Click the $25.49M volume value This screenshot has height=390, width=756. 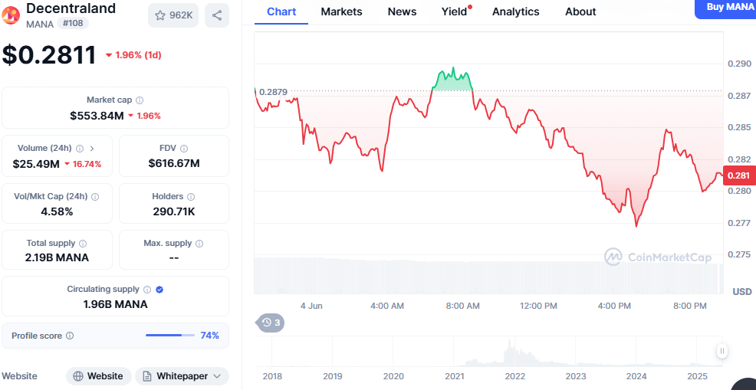tap(36, 164)
